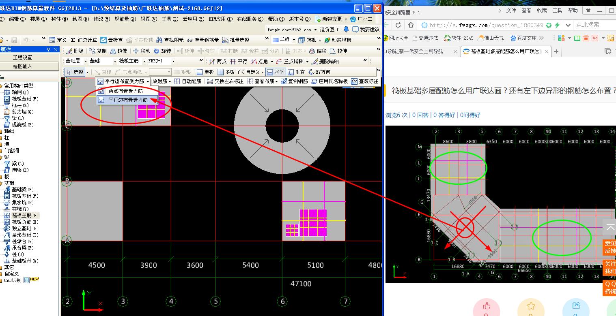Open 定义 definition dialog
616x316 pixels.
58,40
